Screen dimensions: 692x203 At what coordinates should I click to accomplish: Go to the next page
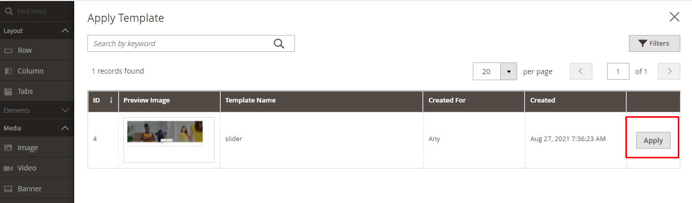pyautogui.click(x=669, y=72)
